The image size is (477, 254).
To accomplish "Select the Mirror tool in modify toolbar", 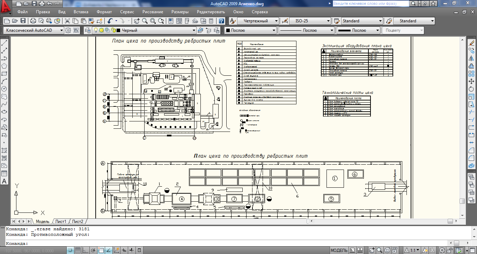I will click(x=471, y=59).
